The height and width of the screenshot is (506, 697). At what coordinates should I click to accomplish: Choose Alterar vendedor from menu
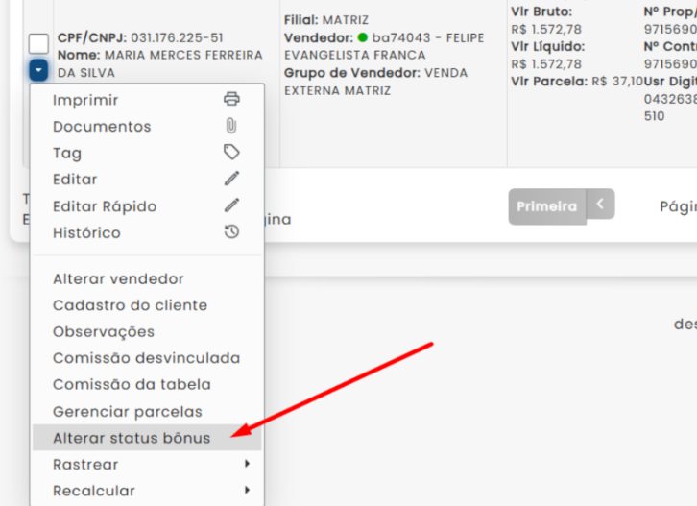118,279
